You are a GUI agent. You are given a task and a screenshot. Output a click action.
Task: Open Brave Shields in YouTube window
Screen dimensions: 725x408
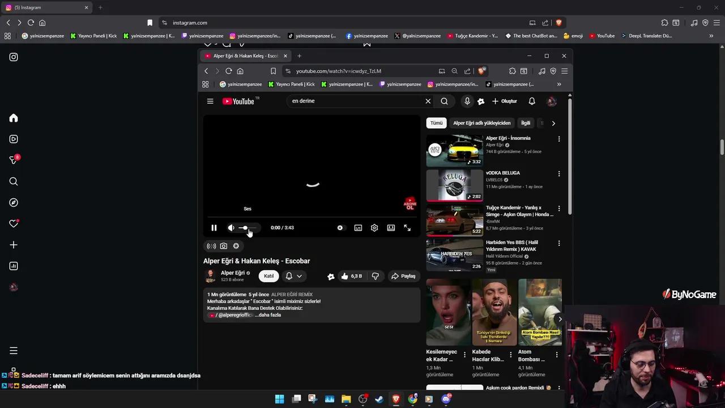click(x=481, y=71)
